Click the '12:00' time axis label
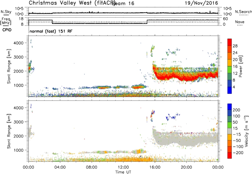Viewport: 252px width, 174px height. pos(123,167)
